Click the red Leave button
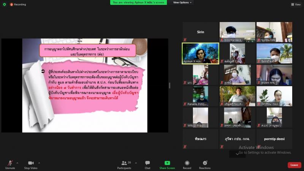The width and height of the screenshot is (304, 171). click(294, 165)
